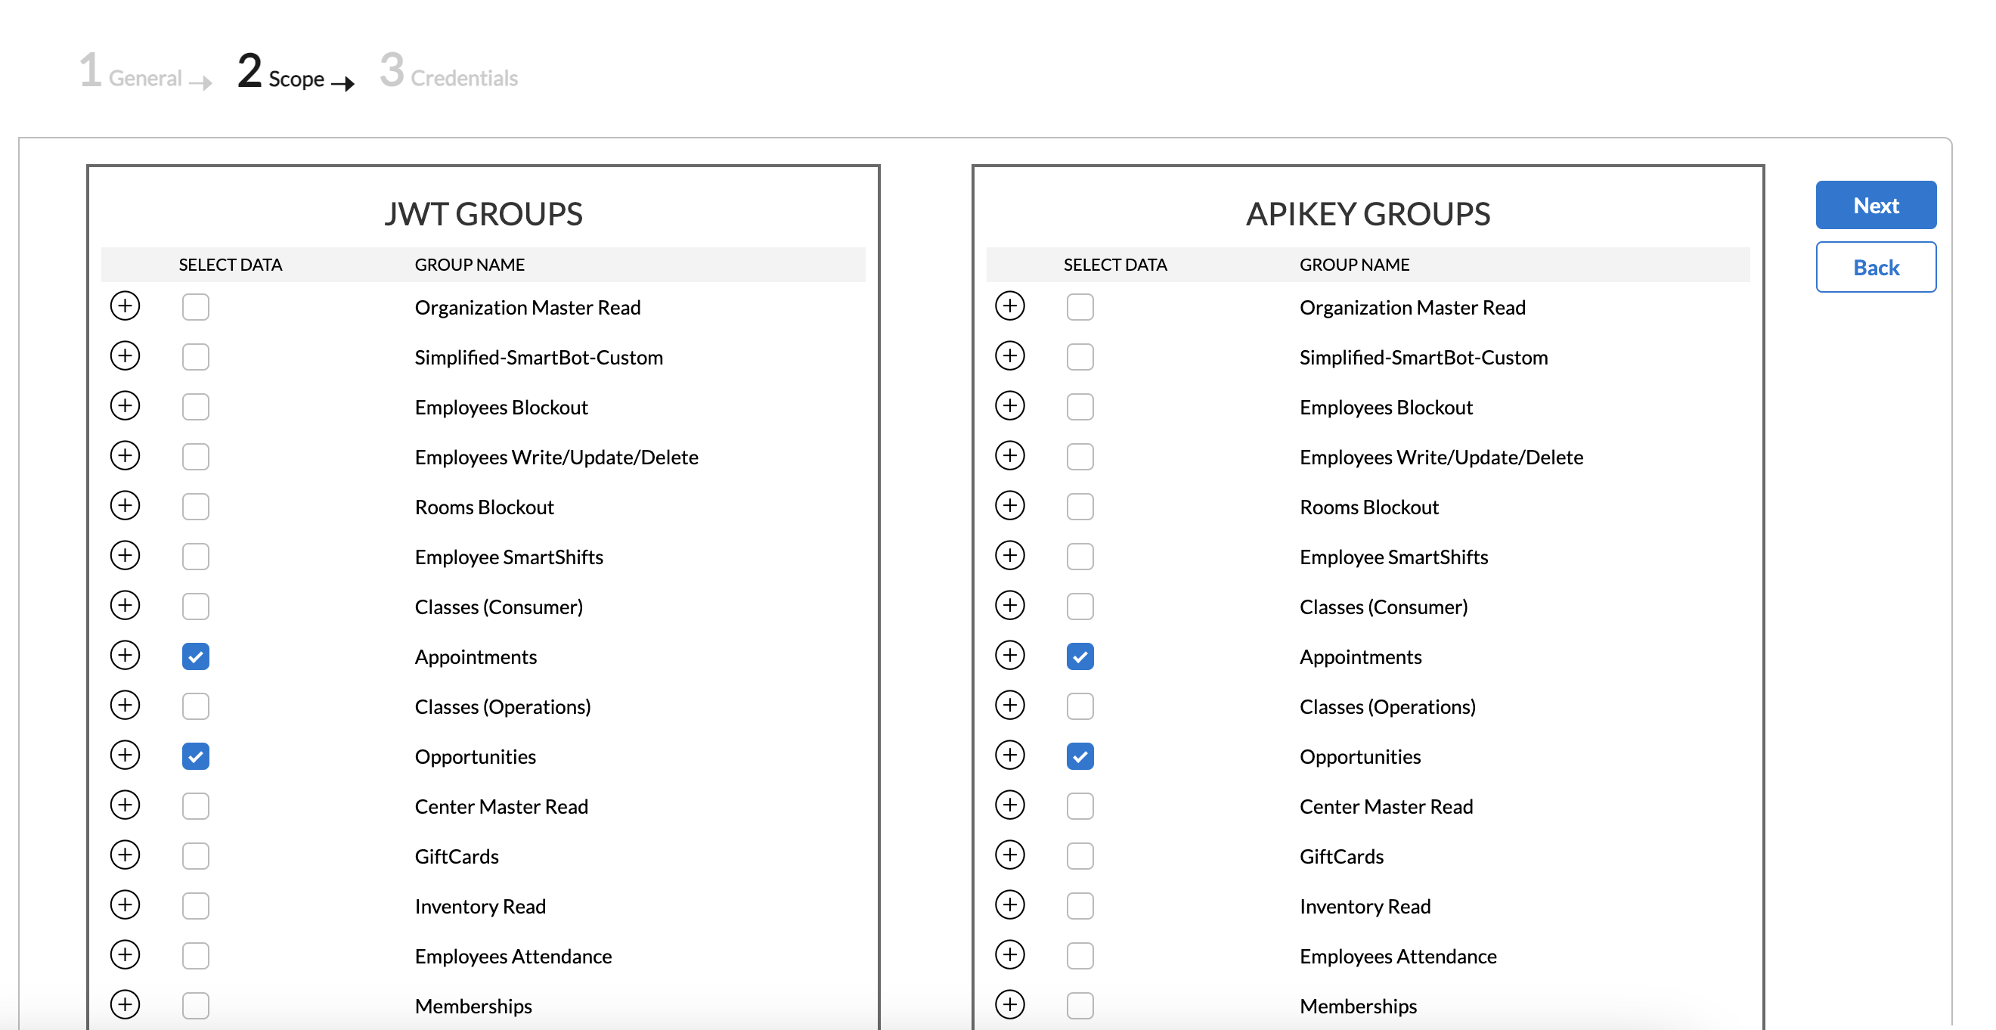The image size is (1996, 1030).
Task: Expand APIKEY Simplified-SmartBot-Custom plus icon
Action: coord(1009,355)
